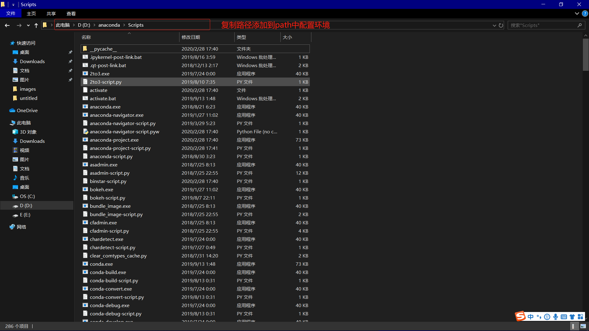The height and width of the screenshot is (331, 589).
Task: Select 此电脑 in the navigation pane
Action: [x=24, y=123]
